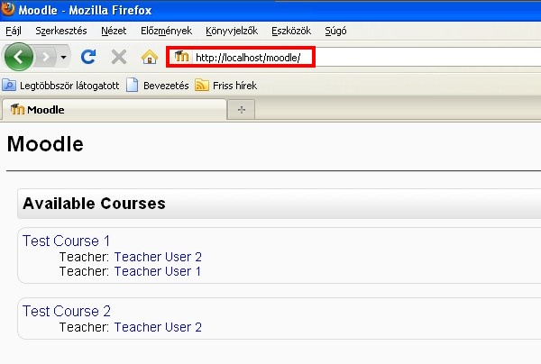Open Legtöbbször látogatott bookmark folder
Viewport: 541px width, 364px height.
[60, 85]
